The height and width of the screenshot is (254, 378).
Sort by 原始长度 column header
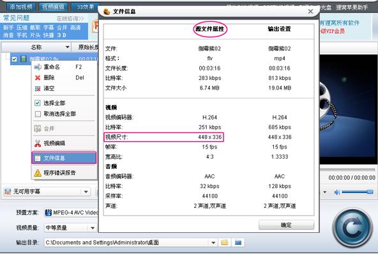click(88, 47)
